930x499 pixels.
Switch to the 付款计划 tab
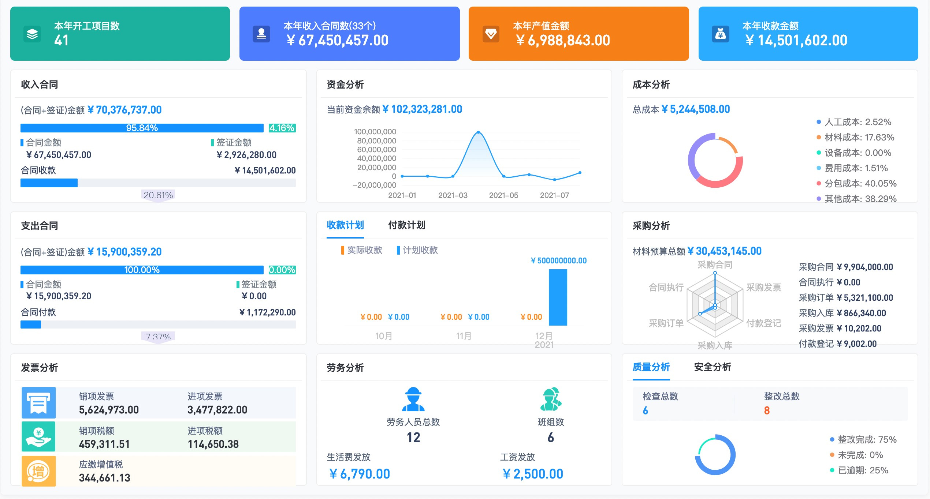coord(406,225)
